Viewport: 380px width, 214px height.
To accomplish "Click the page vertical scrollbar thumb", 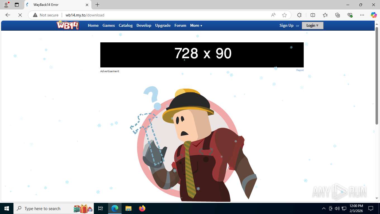I will tap(377, 75).
